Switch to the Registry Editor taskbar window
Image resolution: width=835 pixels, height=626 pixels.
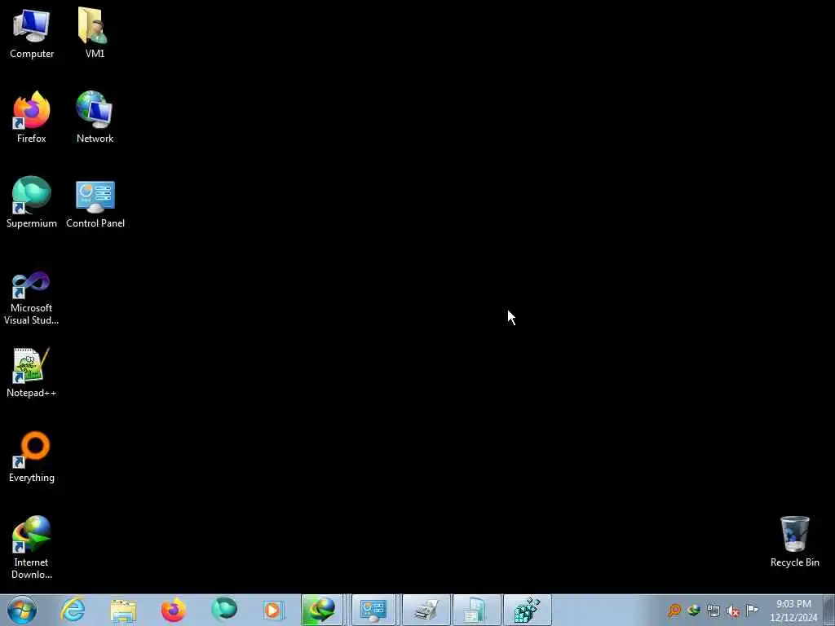(528, 610)
